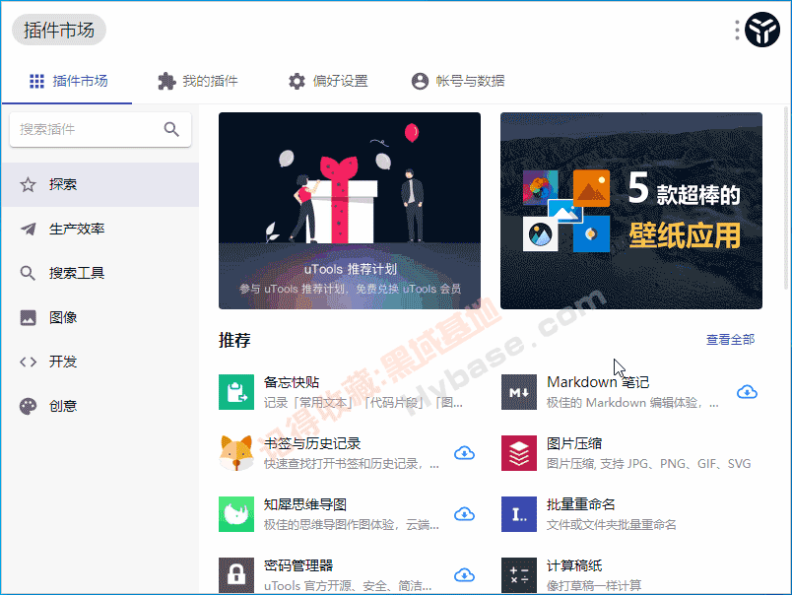Open 创意 category
Image resolution: width=792 pixels, height=595 pixels.
(100, 406)
